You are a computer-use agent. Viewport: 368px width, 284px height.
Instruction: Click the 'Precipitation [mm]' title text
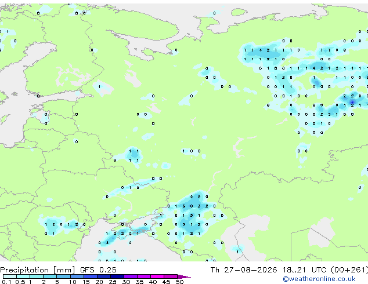tap(38, 270)
